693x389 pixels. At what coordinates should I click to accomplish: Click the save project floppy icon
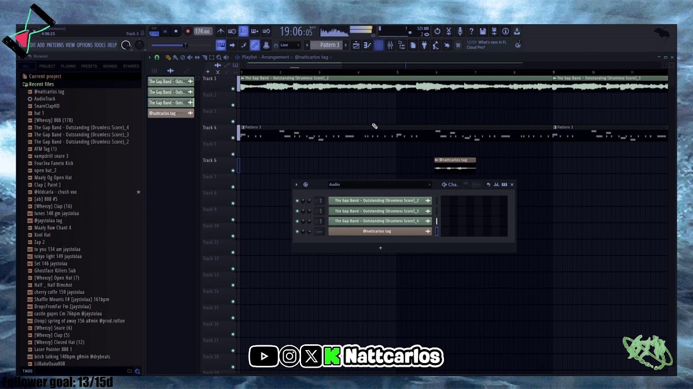click(483, 31)
